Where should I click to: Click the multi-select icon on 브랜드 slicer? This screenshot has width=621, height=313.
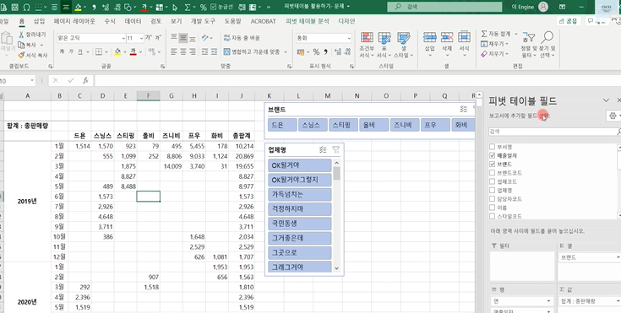coord(464,109)
